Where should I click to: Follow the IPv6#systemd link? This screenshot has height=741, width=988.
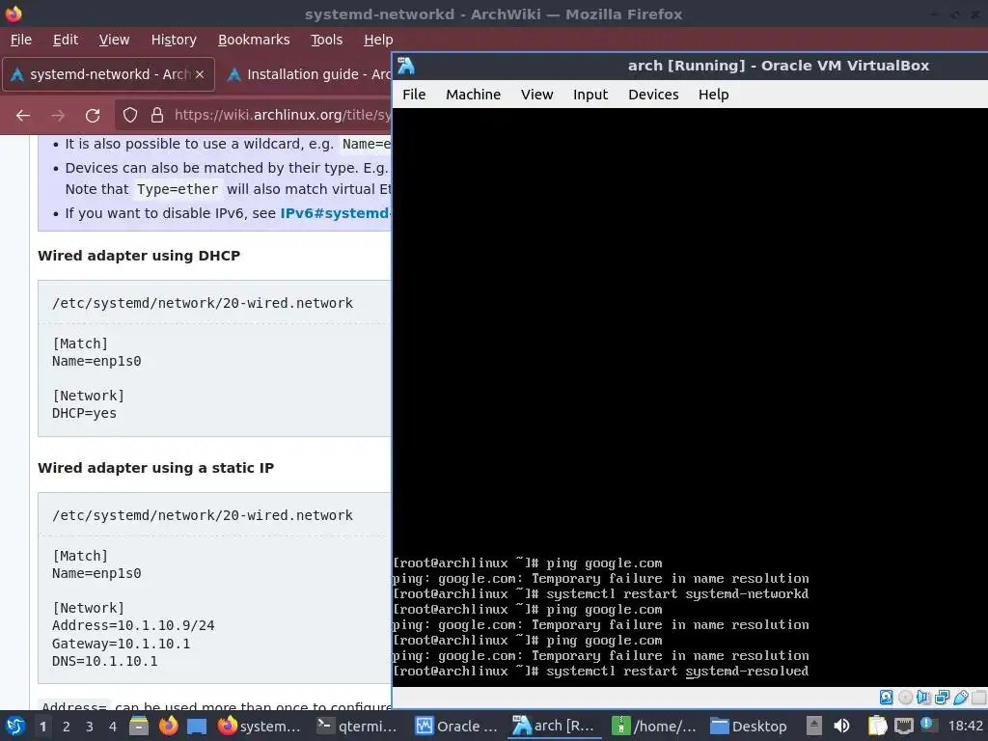[335, 213]
